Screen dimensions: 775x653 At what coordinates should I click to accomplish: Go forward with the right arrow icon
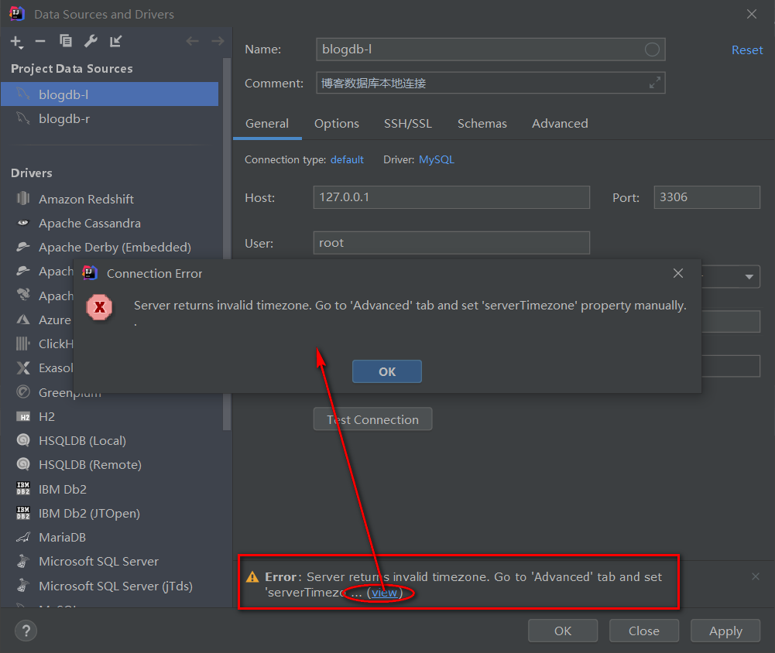click(218, 41)
